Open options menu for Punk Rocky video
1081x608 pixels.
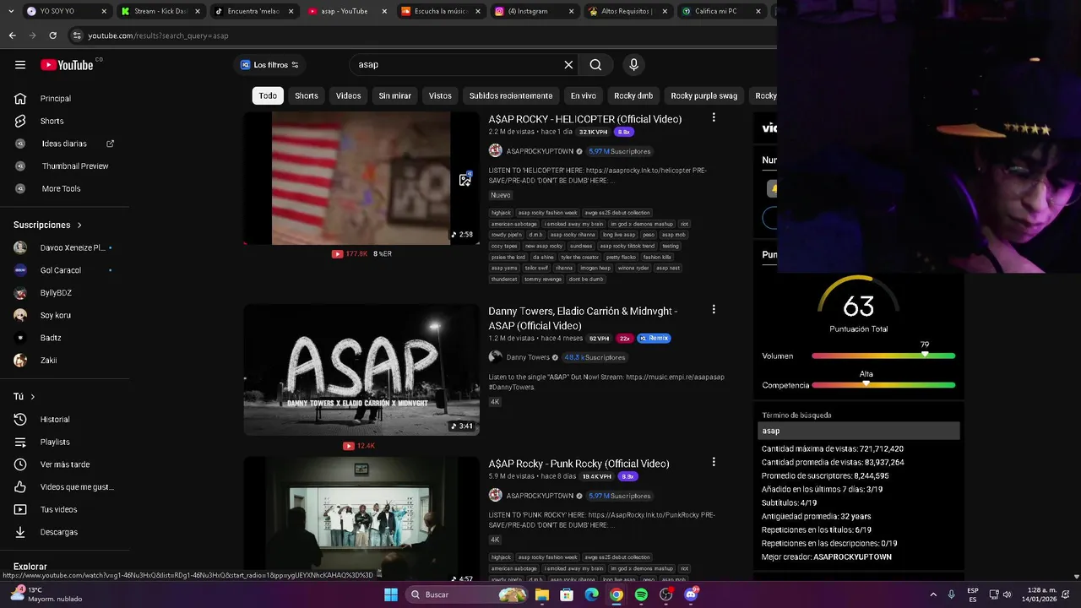pos(714,462)
